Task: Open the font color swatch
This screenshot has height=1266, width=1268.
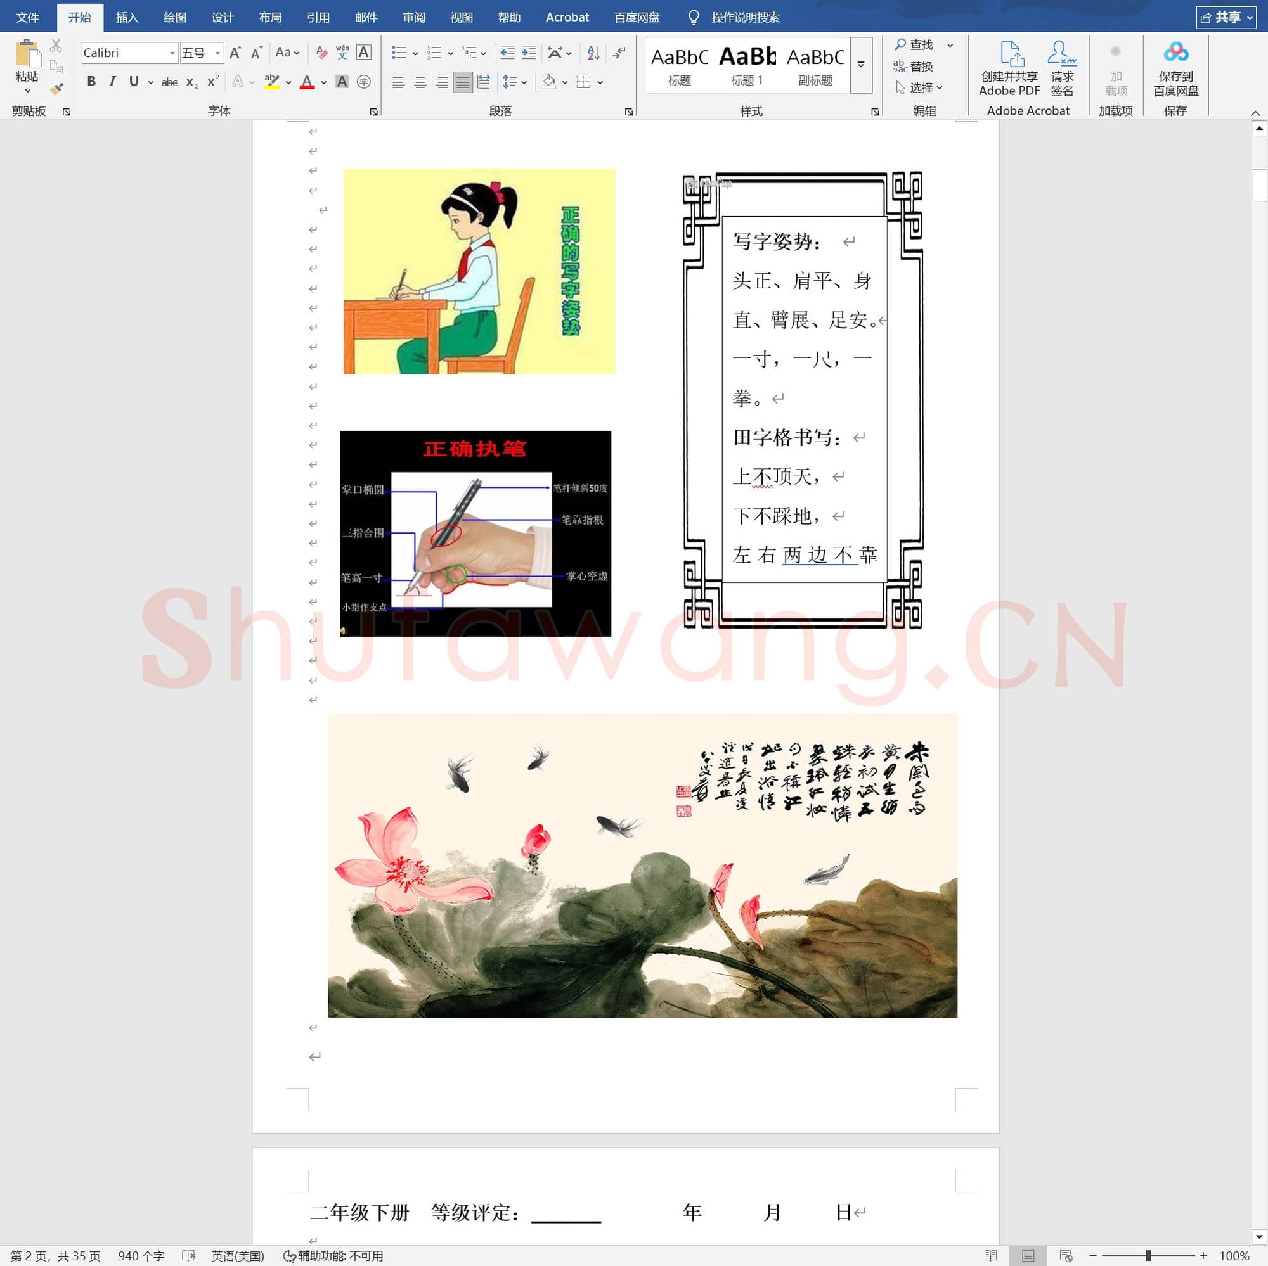Action: (307, 81)
